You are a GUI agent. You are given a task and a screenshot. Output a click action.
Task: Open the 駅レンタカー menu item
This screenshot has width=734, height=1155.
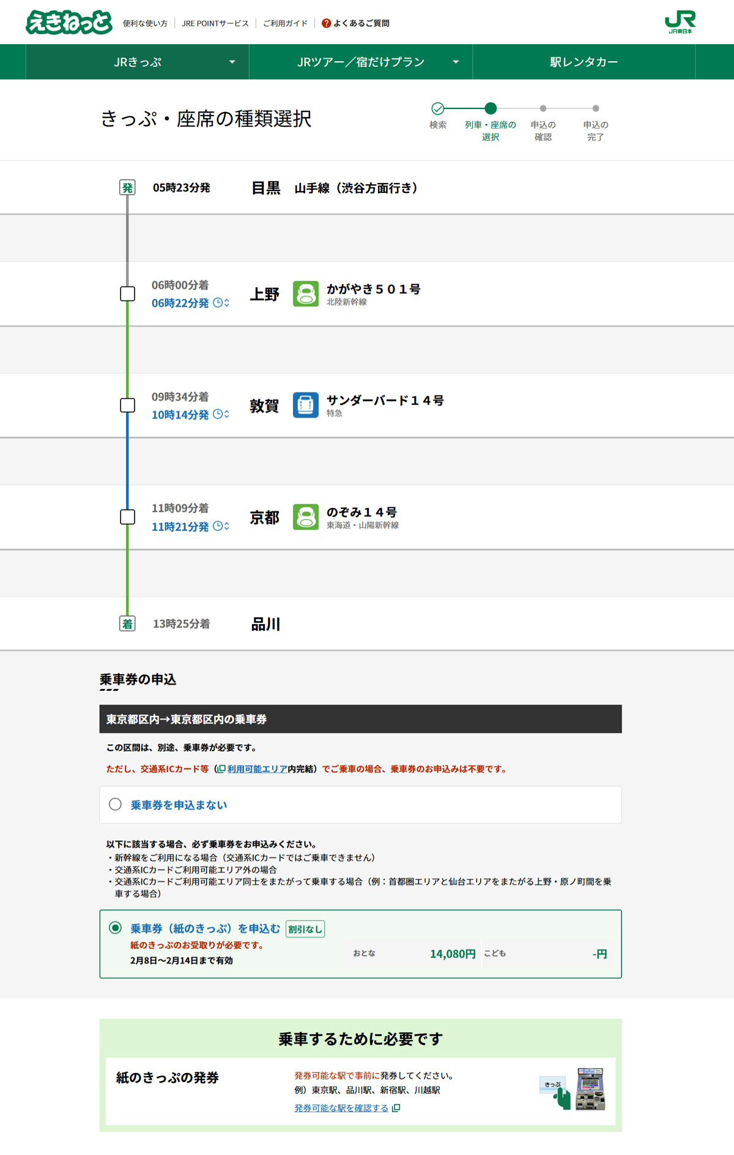coord(584,62)
